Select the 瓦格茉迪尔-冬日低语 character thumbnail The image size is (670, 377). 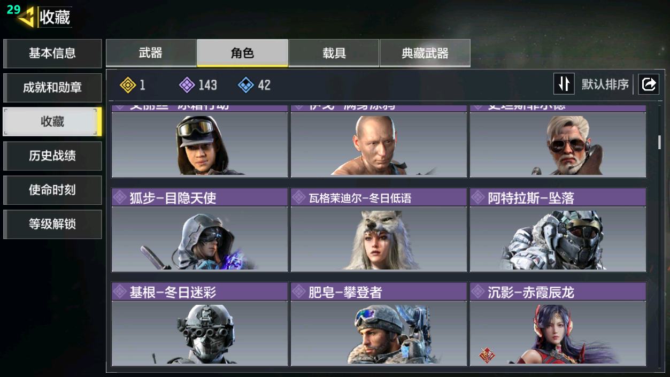click(379, 239)
